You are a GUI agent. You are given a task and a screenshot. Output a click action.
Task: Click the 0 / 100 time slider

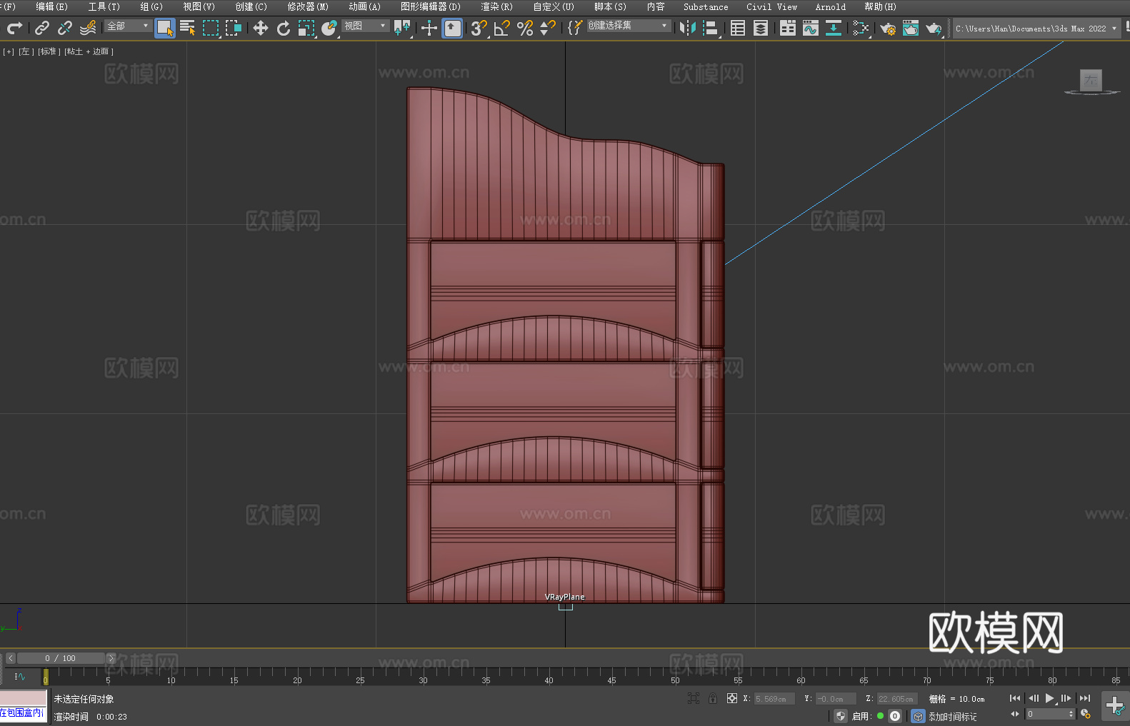point(61,658)
